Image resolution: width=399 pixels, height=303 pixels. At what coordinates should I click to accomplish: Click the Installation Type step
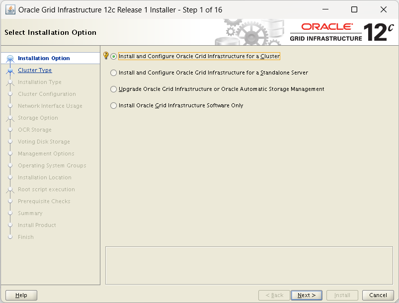[40, 82]
